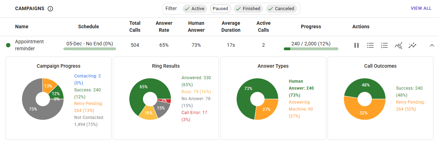Click the green campaign status dot
The image size is (439, 143).
coord(8,45)
